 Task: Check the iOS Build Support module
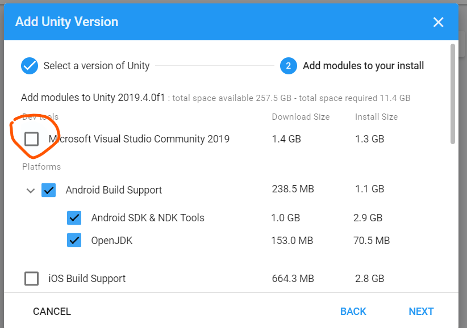(x=32, y=279)
